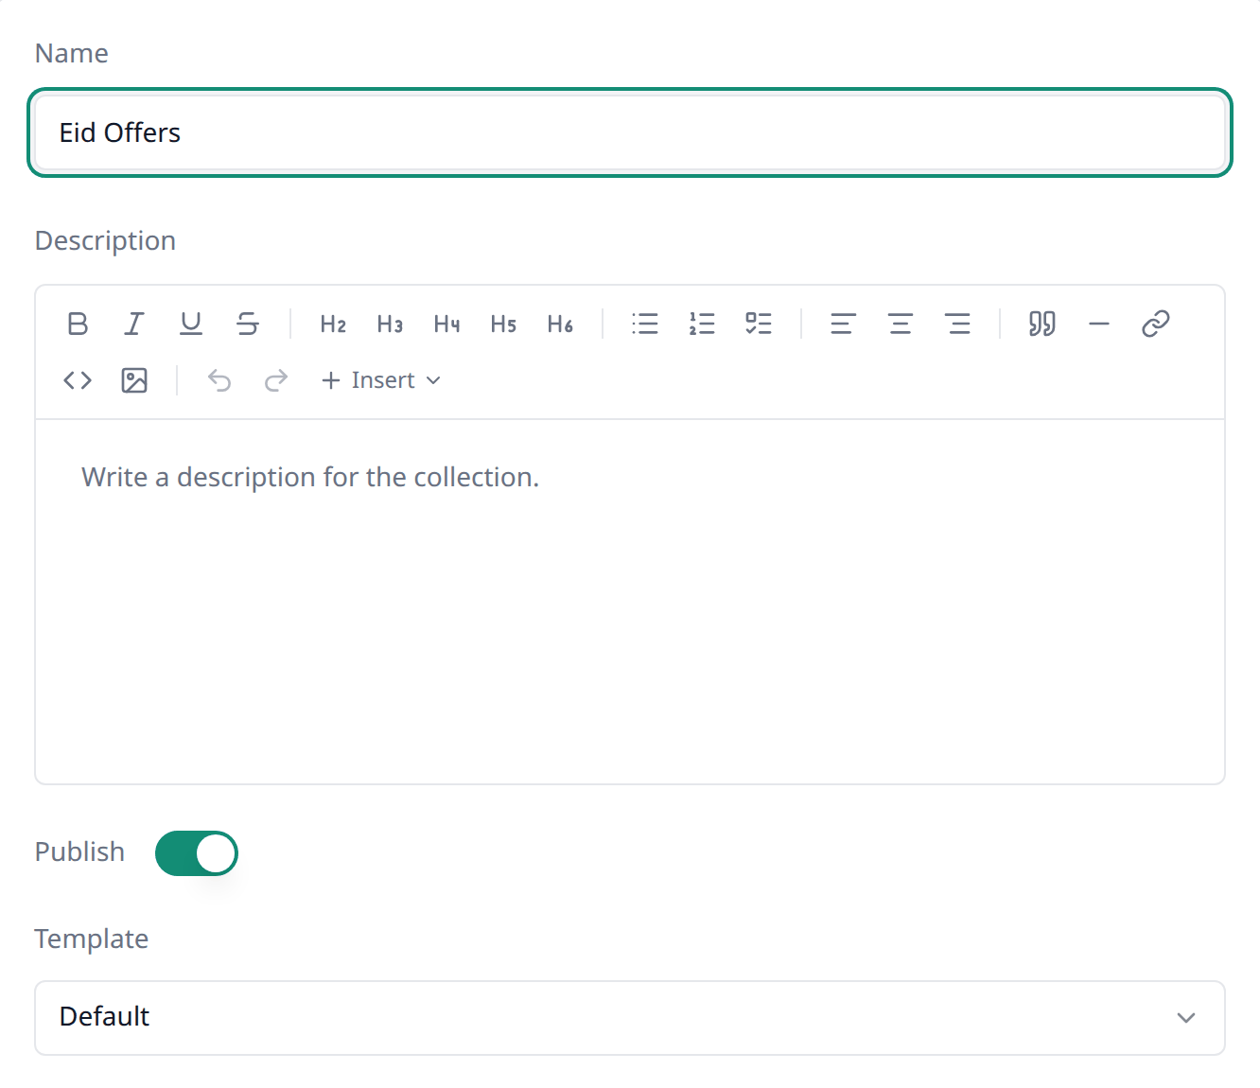Screen dimensions: 1260x1088
Task: Open the Insert dropdown menu
Action: (381, 380)
